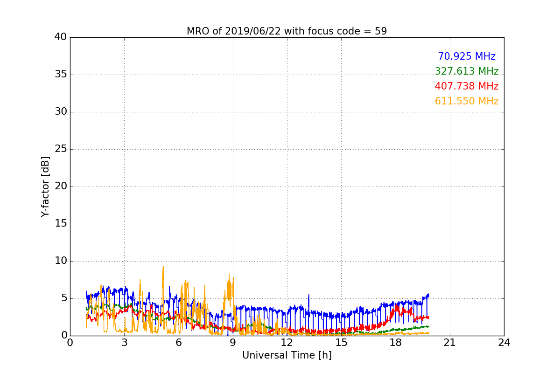Click the y-axis tick label "20"
This screenshot has width=560, height=373.
point(61,186)
